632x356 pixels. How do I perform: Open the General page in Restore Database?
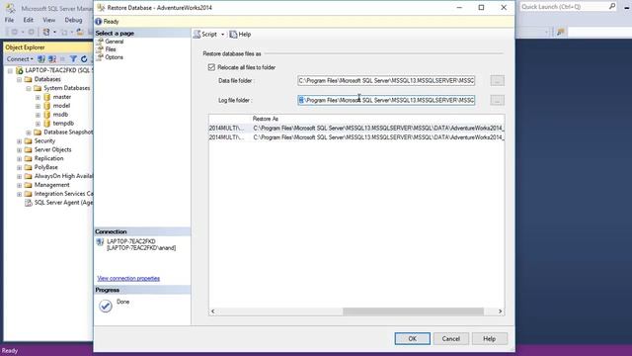point(115,42)
